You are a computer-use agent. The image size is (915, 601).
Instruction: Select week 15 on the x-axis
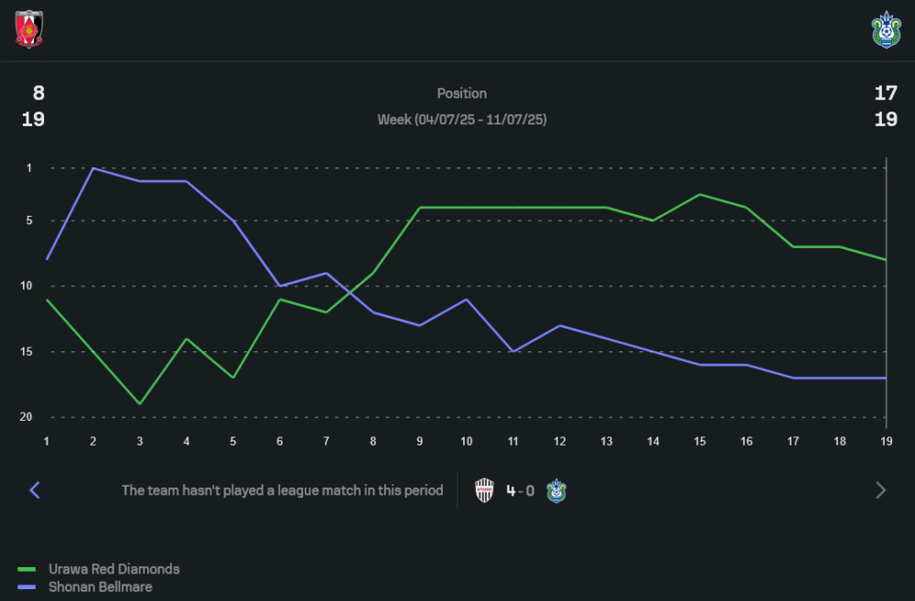tap(699, 440)
